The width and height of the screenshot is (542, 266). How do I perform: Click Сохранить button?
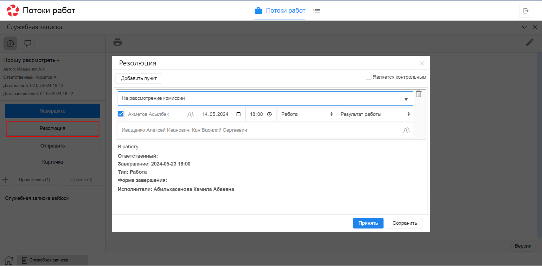coord(405,223)
